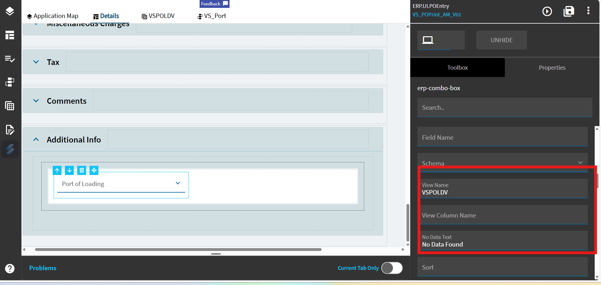This screenshot has width=601, height=285.
Task: Open the data table icon in sidebar
Action: [x=10, y=106]
